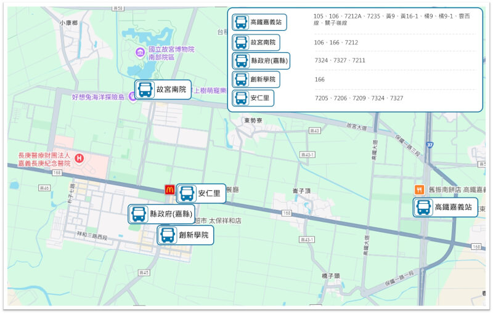The width and height of the screenshot is (493, 314).
Task: Click route numbers 7324, 7327, 7211 in the legend
Action: (x=340, y=60)
